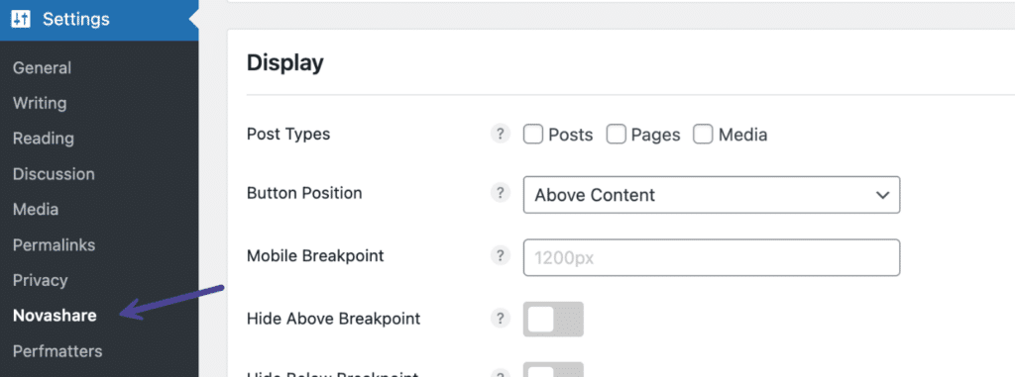Toggle the Hide Below Breakpoint switch
Screen dimensions: 1015x377
[x=553, y=370]
